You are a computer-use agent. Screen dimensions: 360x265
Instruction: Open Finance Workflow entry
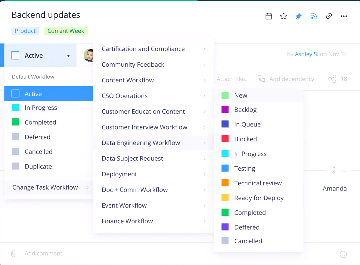point(154,221)
